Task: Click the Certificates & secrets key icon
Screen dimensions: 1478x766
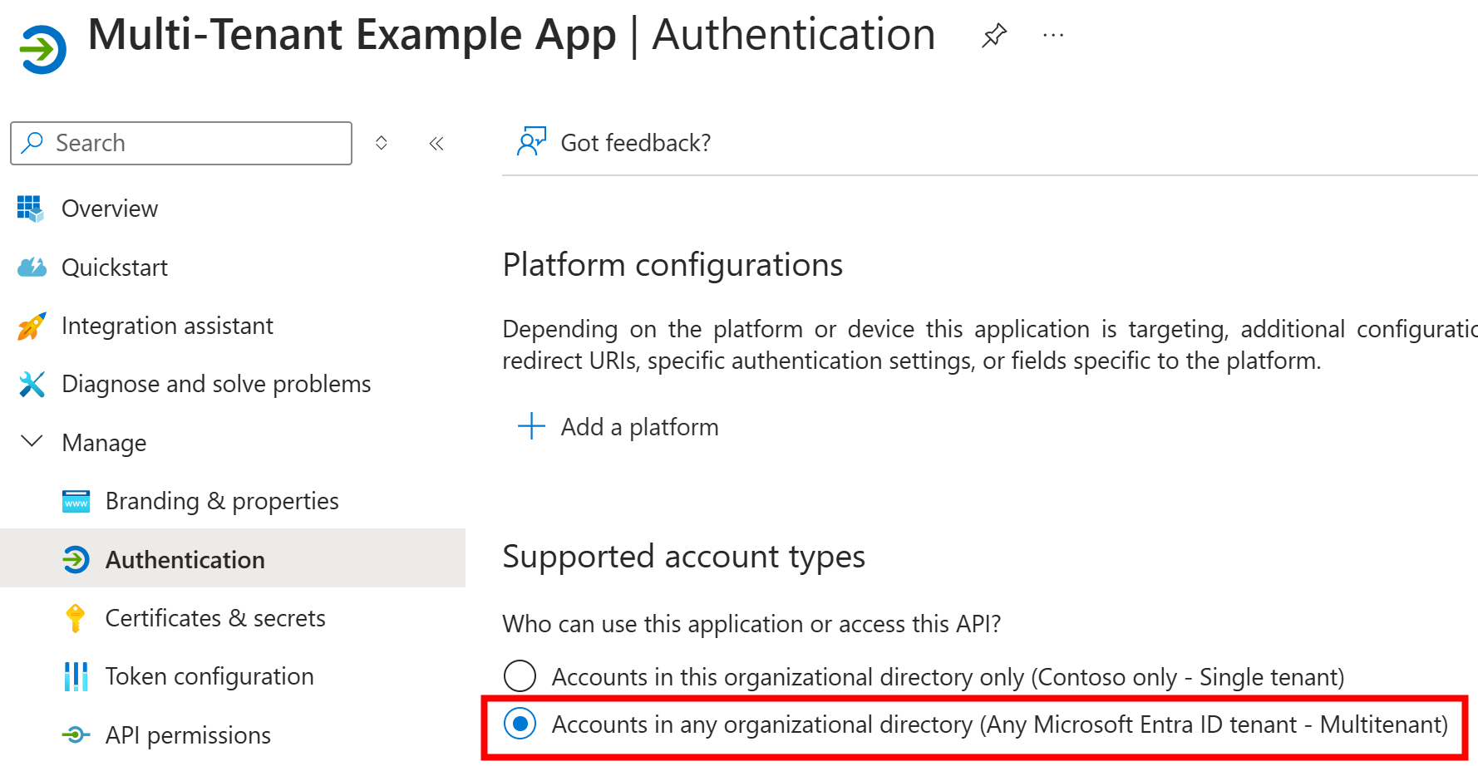Action: pos(76,618)
